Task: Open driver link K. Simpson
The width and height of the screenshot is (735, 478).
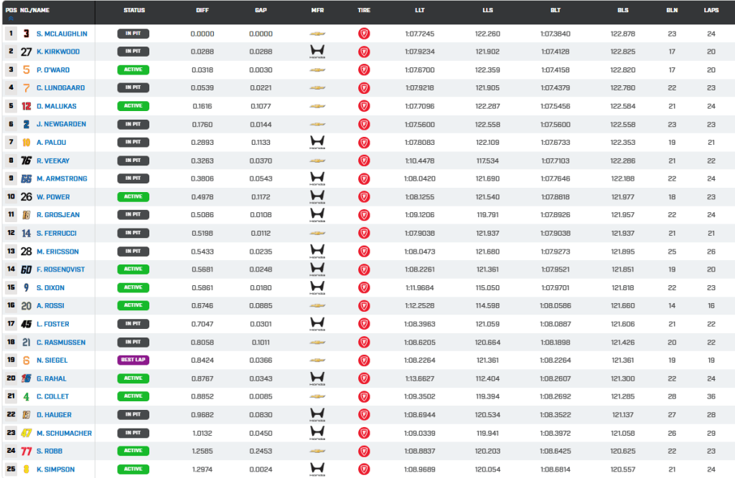Action: (55, 469)
